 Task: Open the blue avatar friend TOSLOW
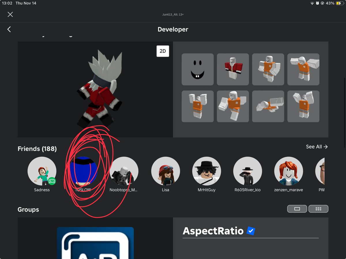pos(83,171)
